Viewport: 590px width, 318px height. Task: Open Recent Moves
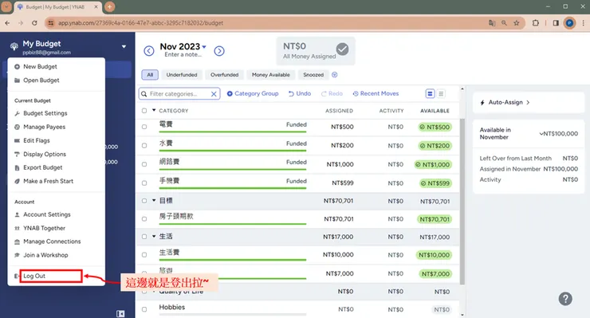coord(376,94)
